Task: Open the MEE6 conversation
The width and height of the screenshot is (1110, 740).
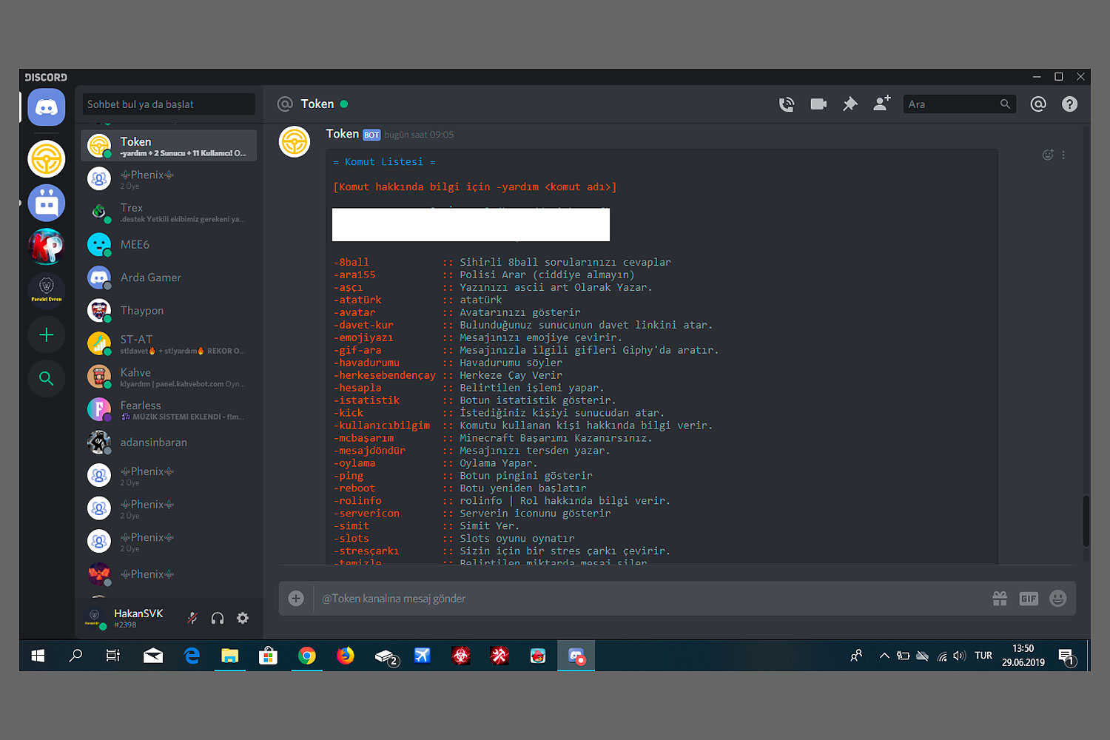Action: click(x=169, y=245)
